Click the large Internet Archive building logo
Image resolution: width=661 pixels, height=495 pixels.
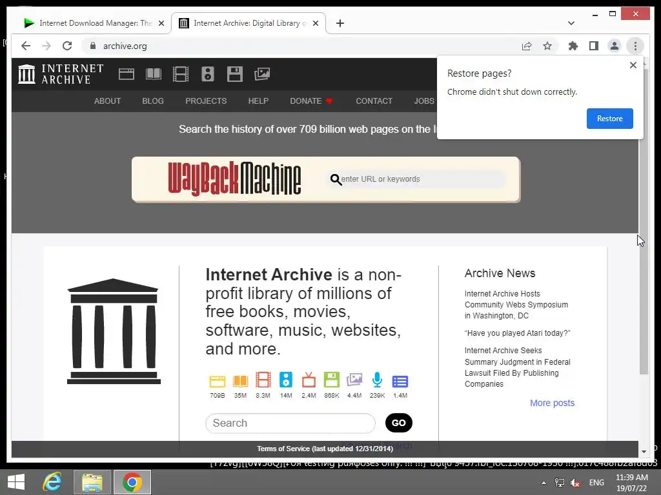[114, 331]
